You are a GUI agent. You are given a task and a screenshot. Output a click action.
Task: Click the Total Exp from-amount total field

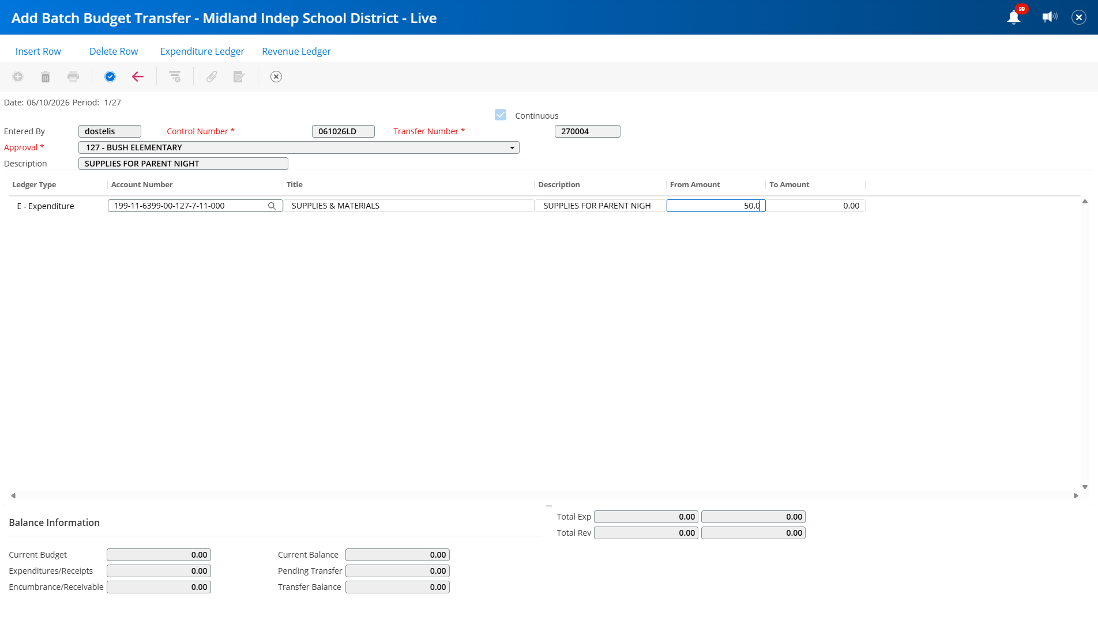coord(646,517)
